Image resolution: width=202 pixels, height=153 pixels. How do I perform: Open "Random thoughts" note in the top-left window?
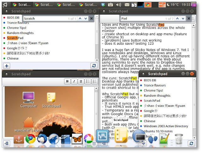[x=20, y=33]
